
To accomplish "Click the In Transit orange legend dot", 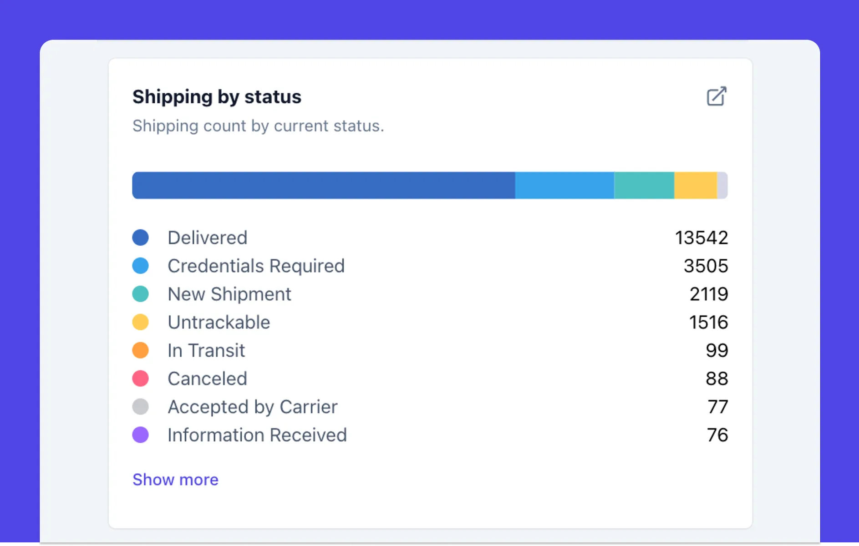I will point(140,350).
